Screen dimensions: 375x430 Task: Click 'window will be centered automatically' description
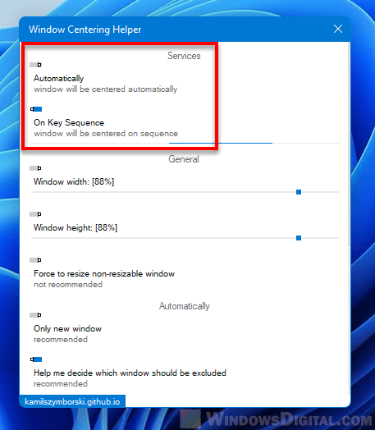[x=106, y=89]
